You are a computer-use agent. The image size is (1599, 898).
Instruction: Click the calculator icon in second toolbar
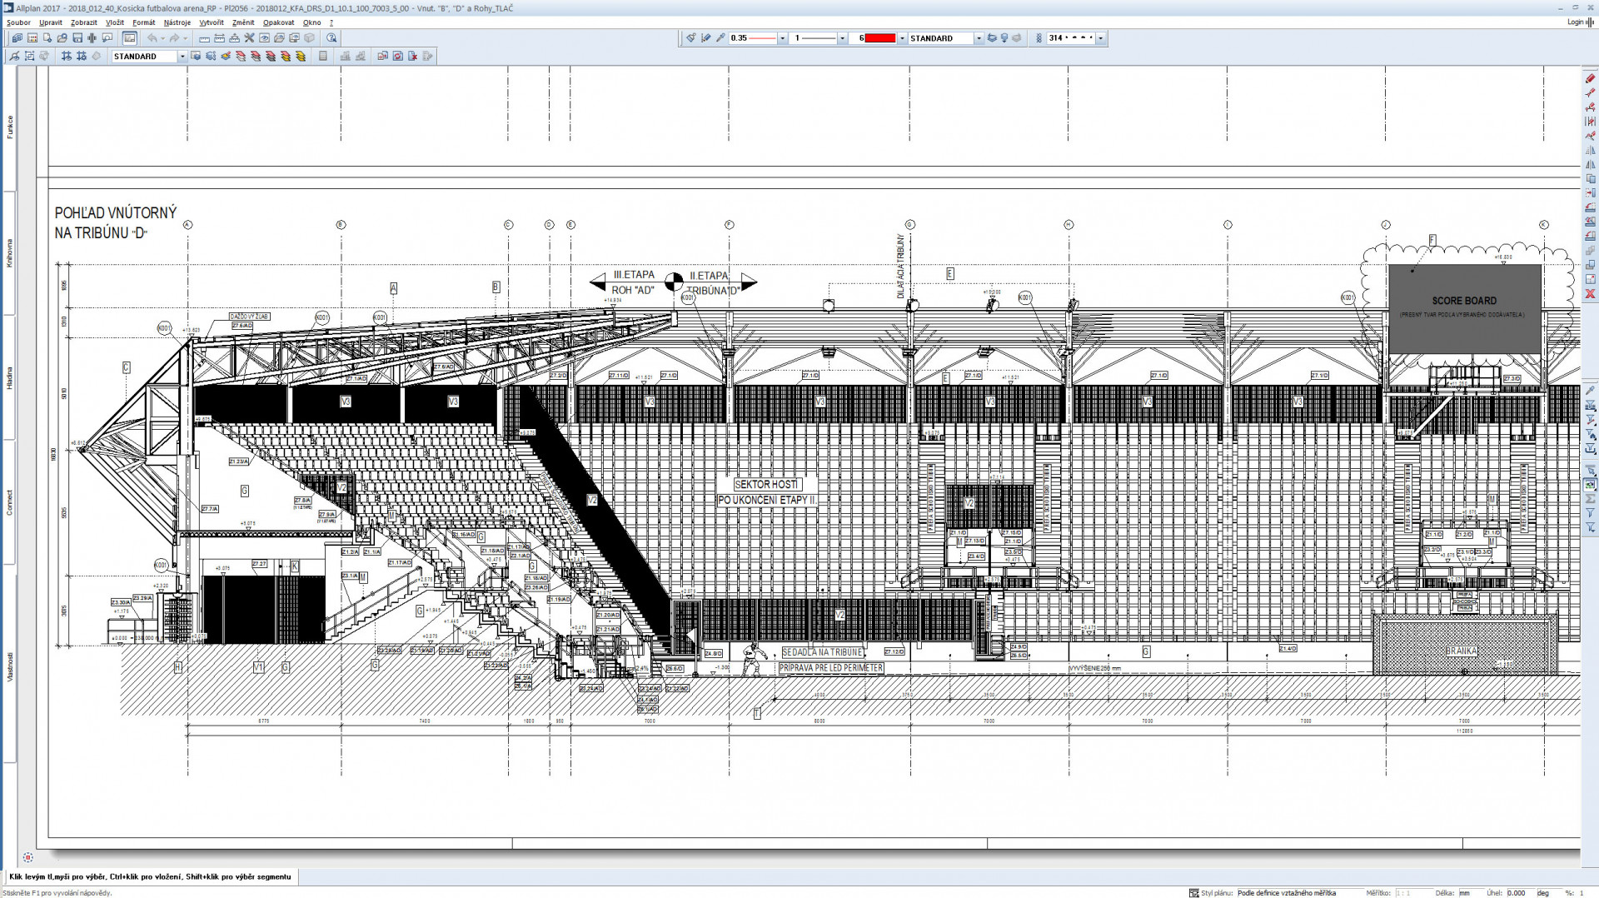[x=323, y=57]
